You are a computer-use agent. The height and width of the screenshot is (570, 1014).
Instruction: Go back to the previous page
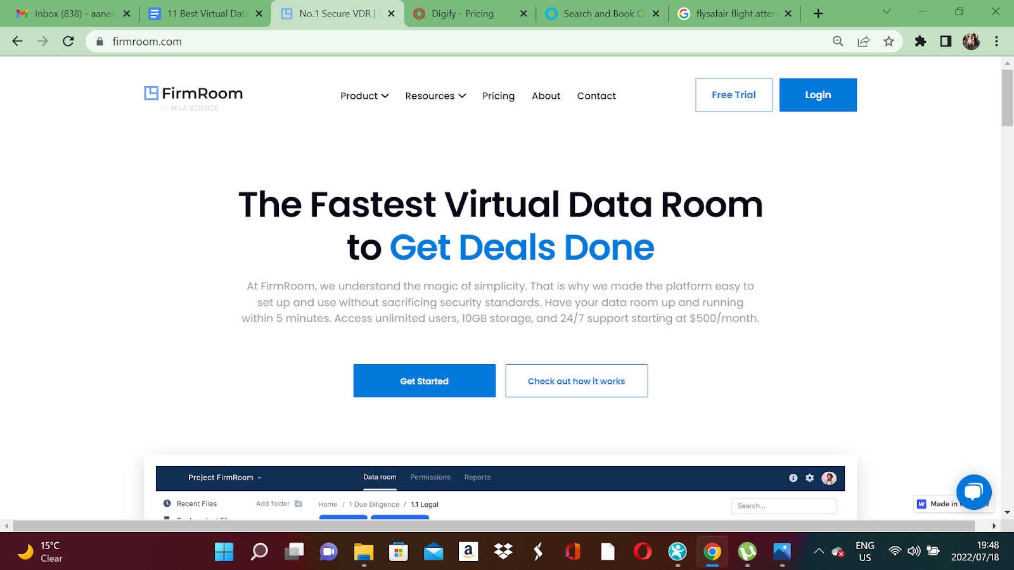click(x=17, y=41)
